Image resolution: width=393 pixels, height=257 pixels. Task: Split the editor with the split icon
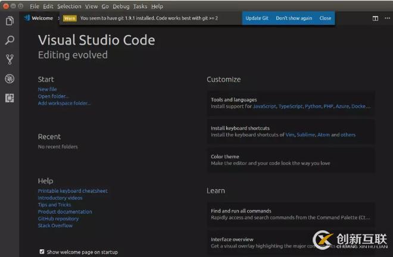tap(375, 18)
